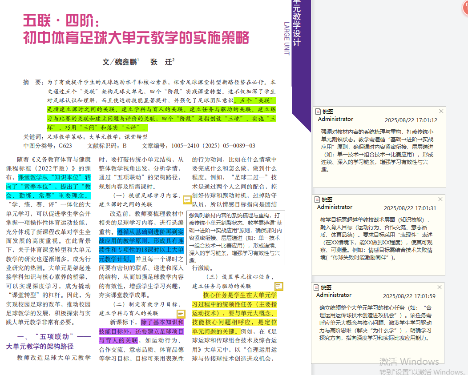
Task: Click the vertical LARGE UNIT label
Action: click(x=287, y=39)
